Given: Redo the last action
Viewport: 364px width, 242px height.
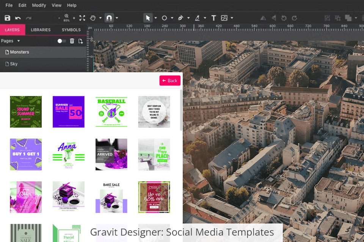Looking at the screenshot, I should (28, 18).
